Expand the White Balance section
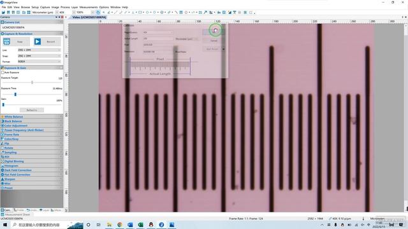The width and height of the screenshot is (408, 229). coord(31,116)
